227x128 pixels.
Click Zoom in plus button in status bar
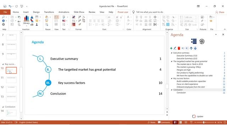[215, 122]
